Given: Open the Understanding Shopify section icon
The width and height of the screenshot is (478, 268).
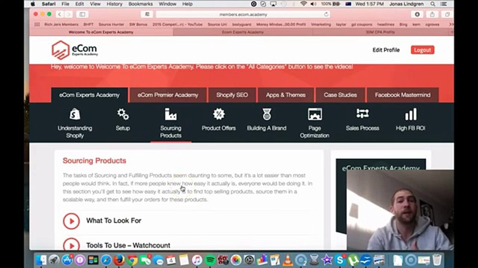Looking at the screenshot, I should click(75, 114).
